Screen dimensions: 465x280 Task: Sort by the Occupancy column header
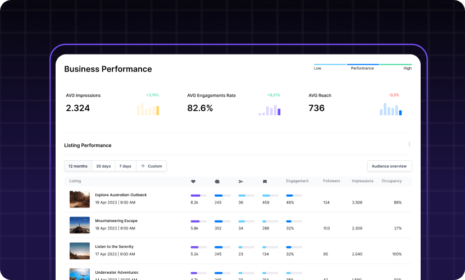coord(391,181)
